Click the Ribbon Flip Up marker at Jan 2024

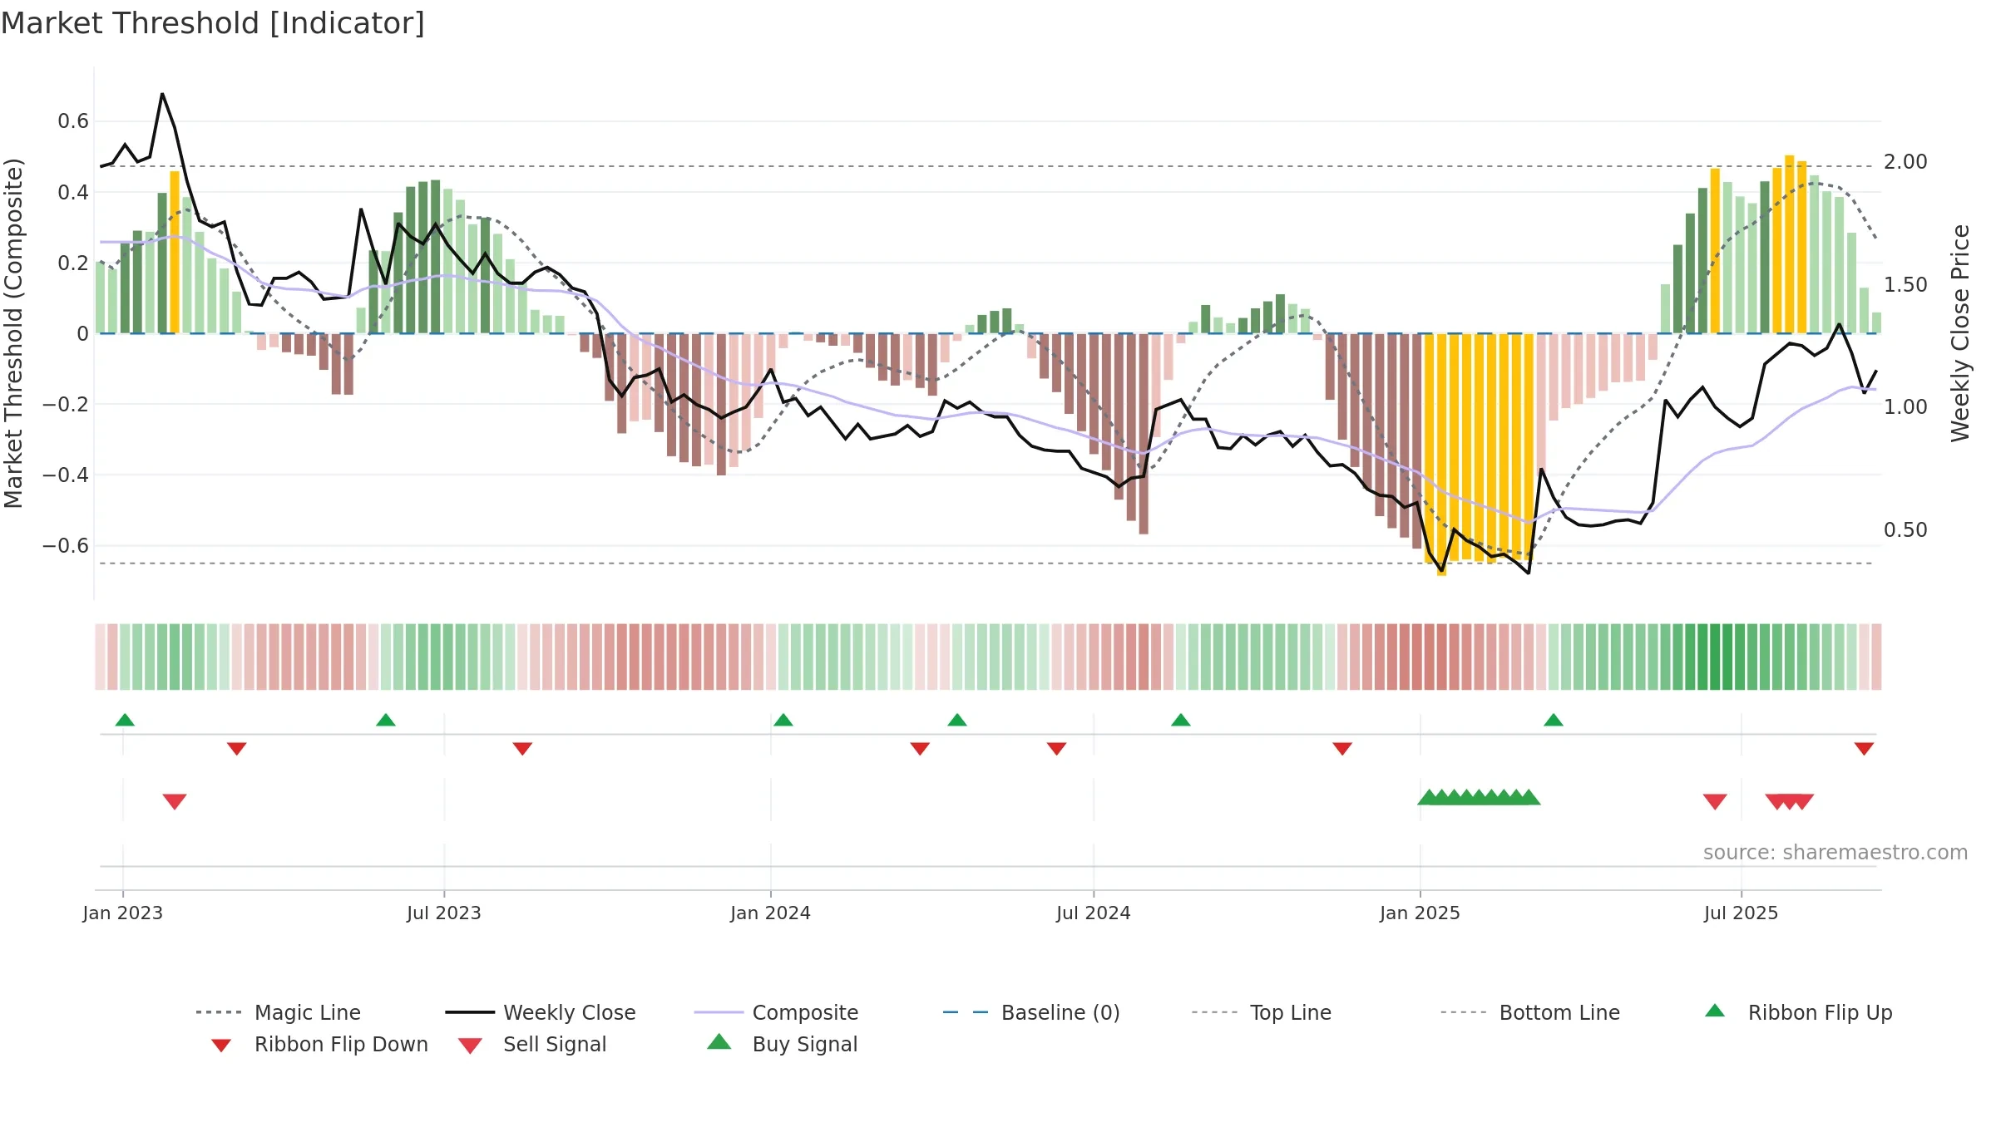pyautogui.click(x=783, y=720)
